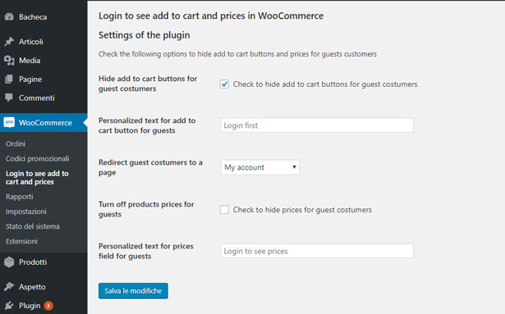Image resolution: width=505 pixels, height=314 pixels.
Task: Click the Bacheca dashboard icon
Action: (x=9, y=16)
